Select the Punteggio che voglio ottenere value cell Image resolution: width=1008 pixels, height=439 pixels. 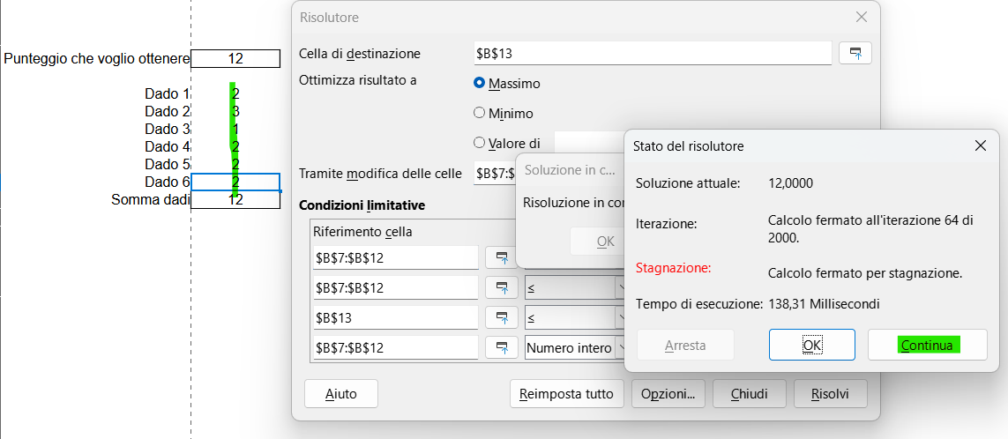tap(235, 59)
